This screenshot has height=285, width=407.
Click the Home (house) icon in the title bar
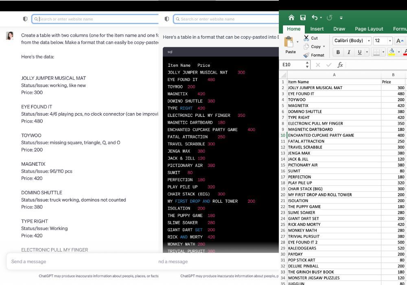pyautogui.click(x=291, y=17)
